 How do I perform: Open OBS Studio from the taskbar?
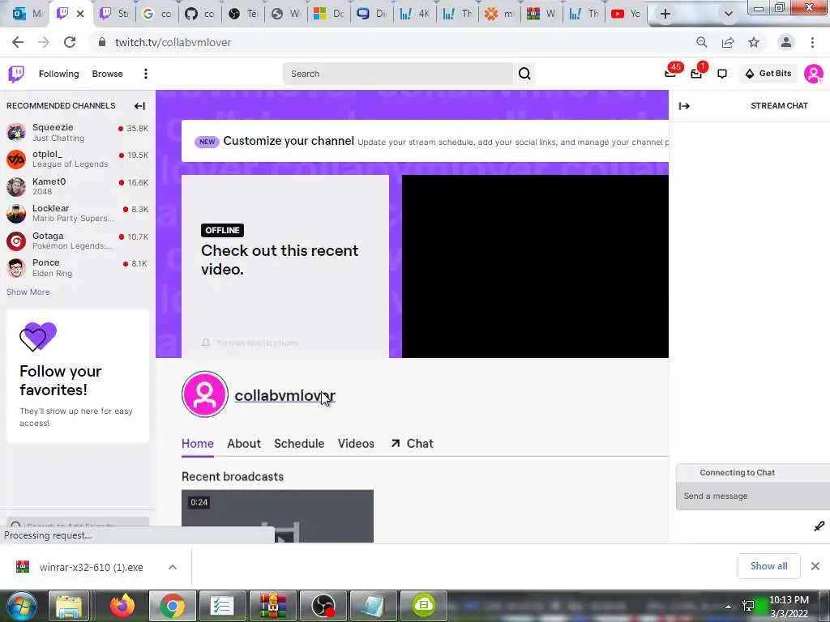(x=323, y=606)
